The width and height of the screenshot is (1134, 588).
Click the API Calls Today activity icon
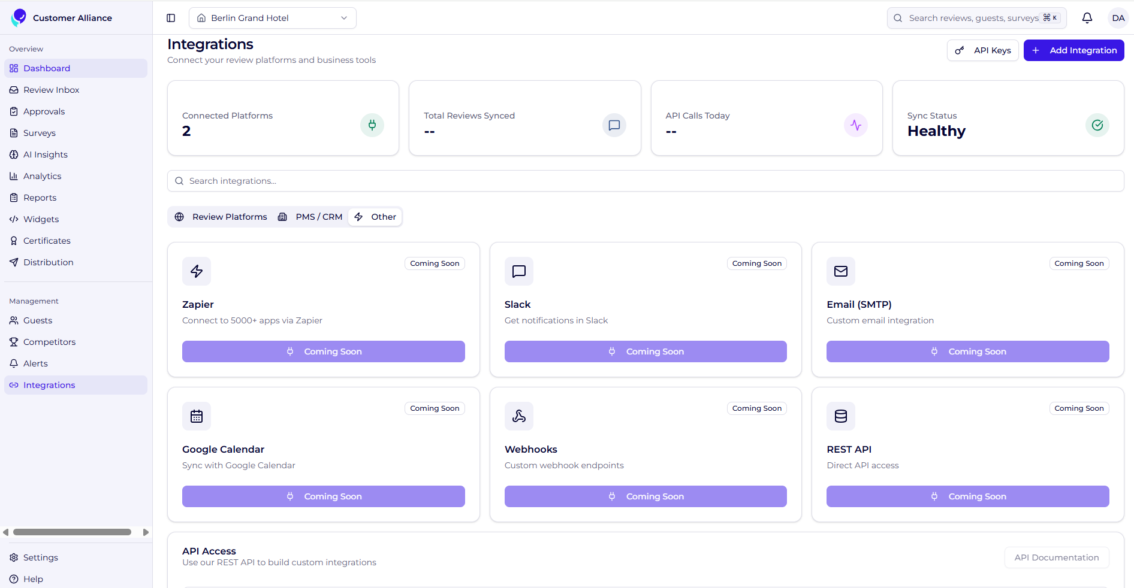point(856,125)
